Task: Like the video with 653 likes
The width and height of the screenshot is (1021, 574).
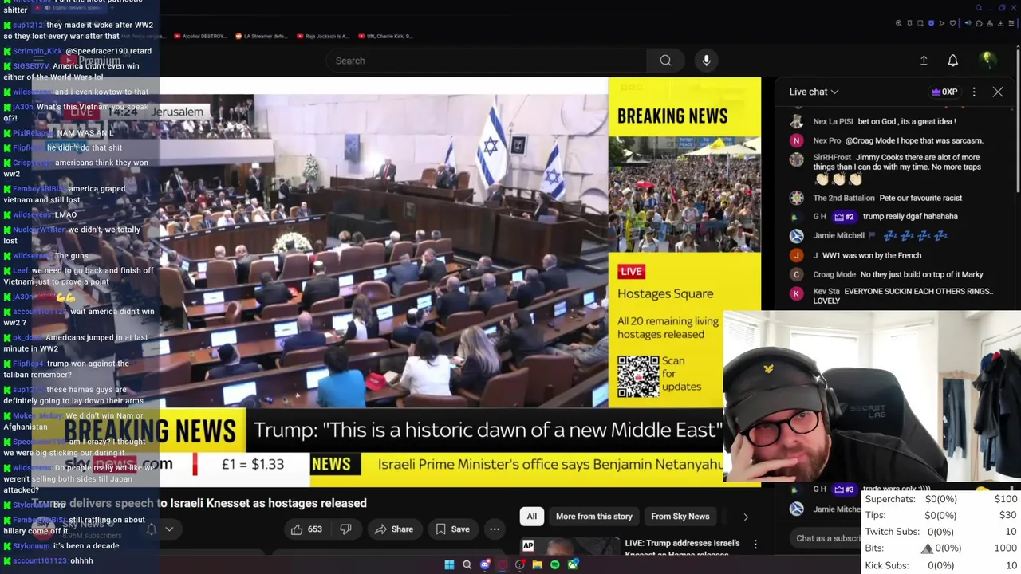Action: pos(306,529)
